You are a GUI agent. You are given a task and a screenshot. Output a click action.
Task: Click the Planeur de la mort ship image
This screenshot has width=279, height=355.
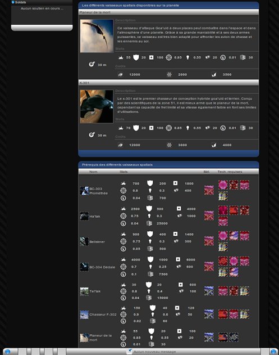click(x=97, y=36)
